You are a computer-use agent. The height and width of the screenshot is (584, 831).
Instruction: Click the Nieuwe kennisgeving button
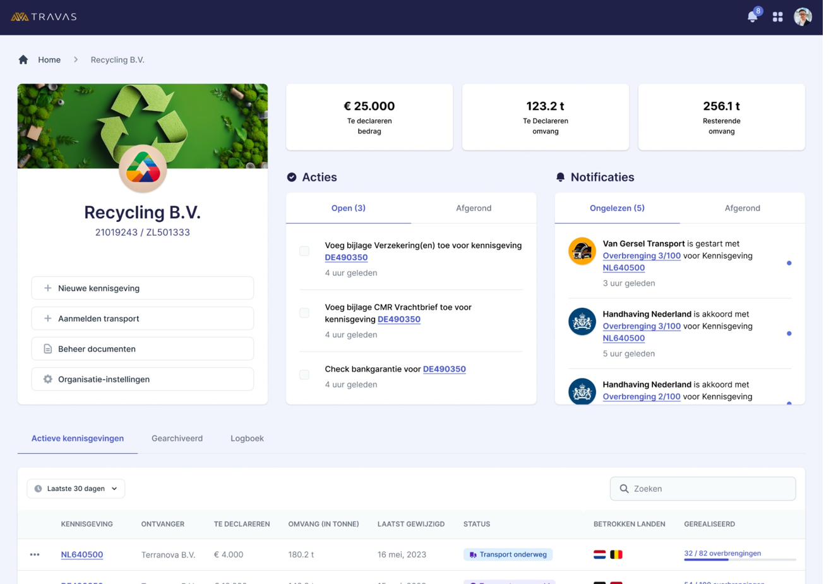tap(144, 291)
